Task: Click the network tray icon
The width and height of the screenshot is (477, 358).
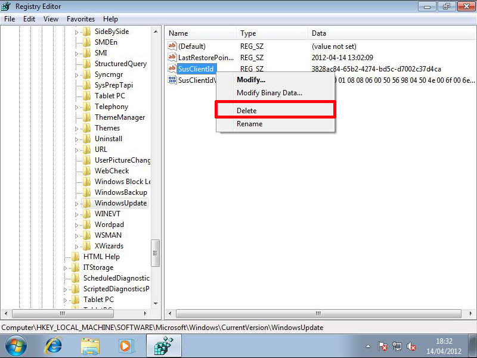Action: (x=397, y=346)
